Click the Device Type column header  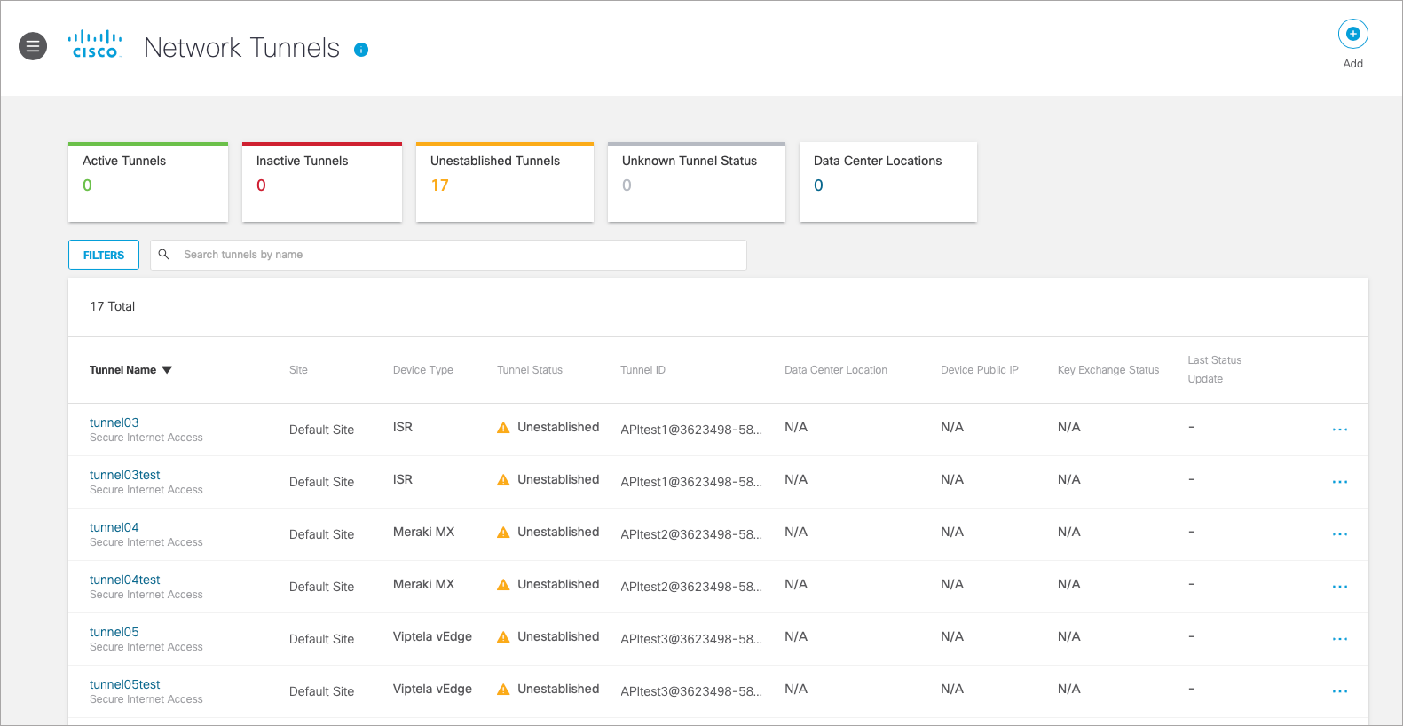click(x=422, y=370)
